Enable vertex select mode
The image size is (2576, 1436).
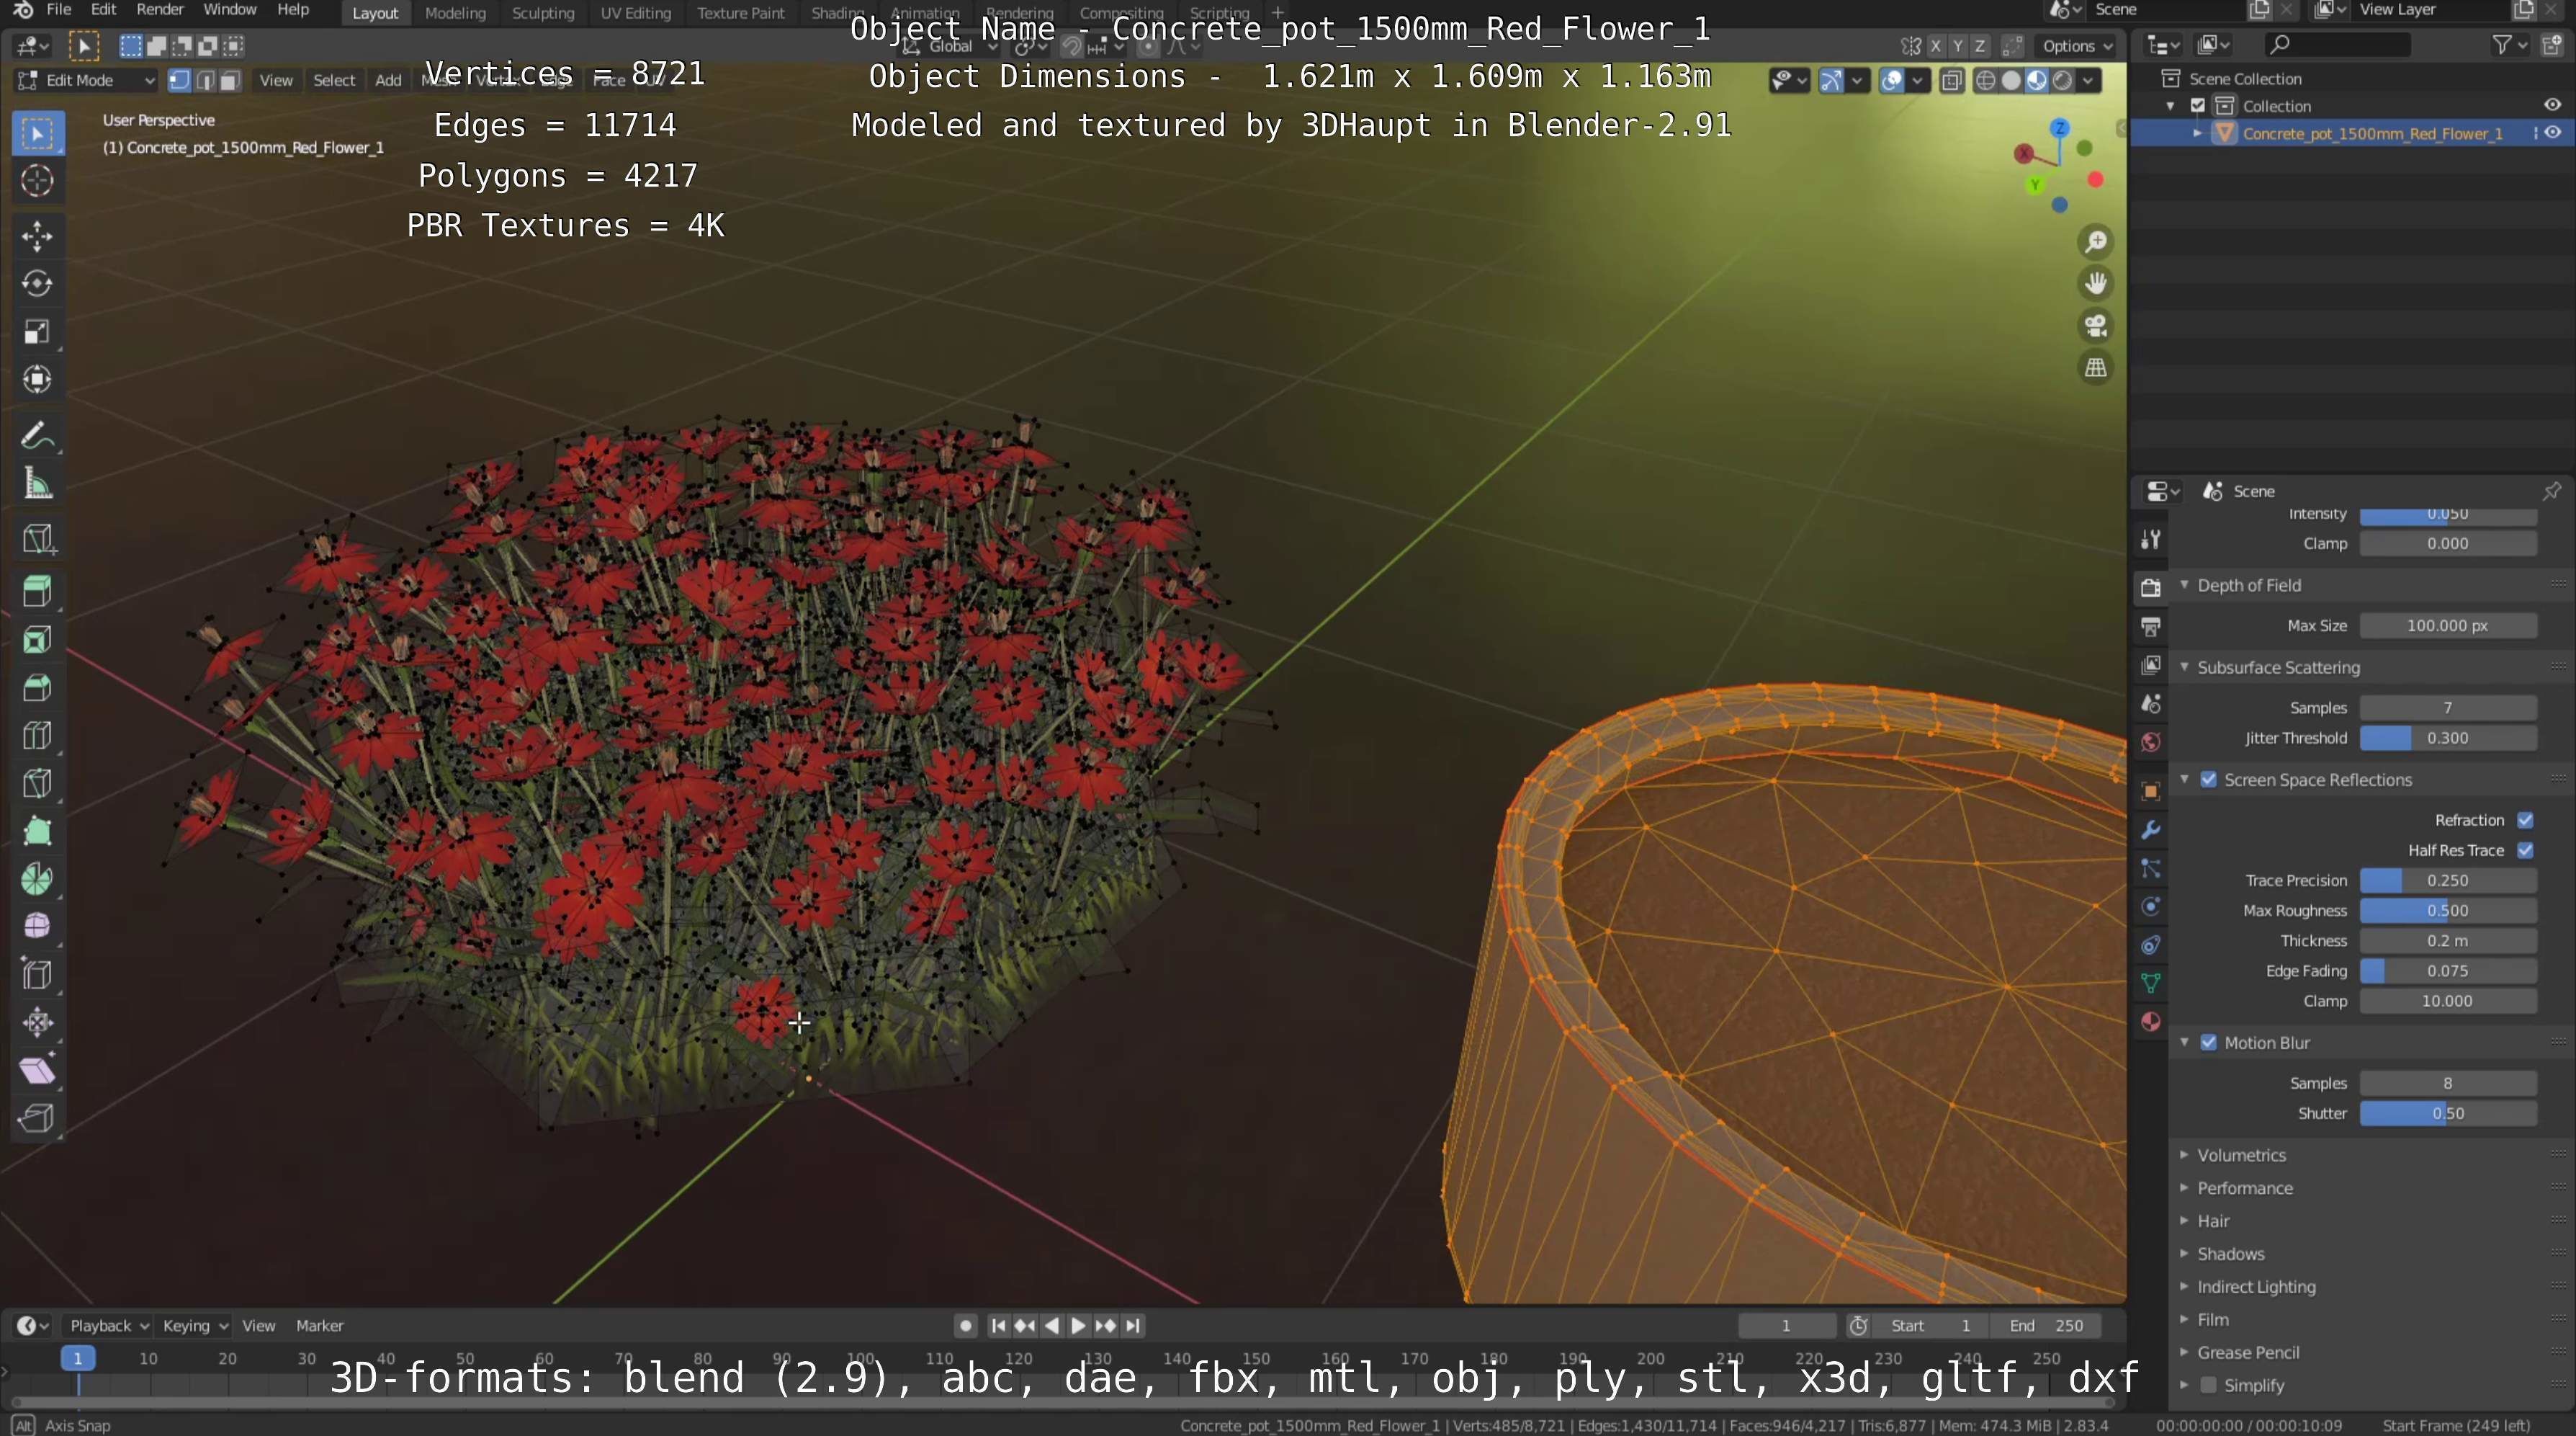[x=180, y=80]
